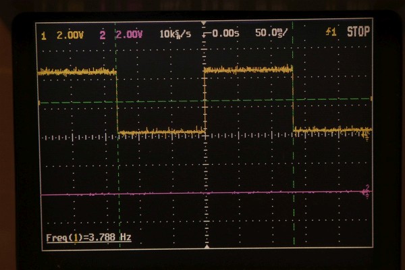Click the bottom center time reference triangle
The image size is (405, 270).
[x=204, y=247]
